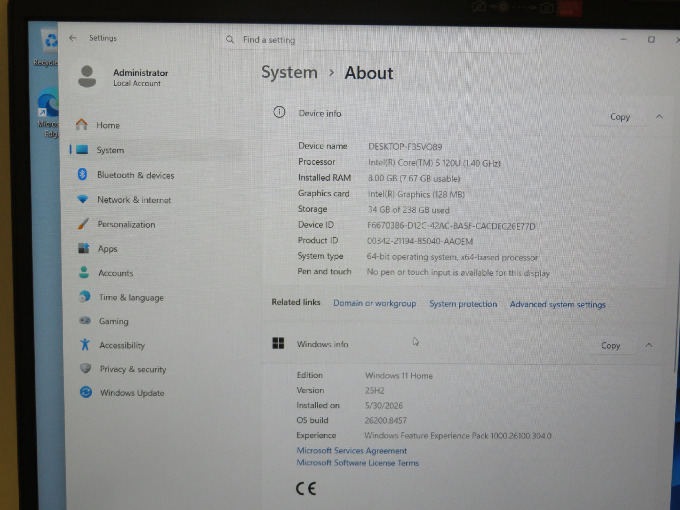Click the Gaming controller icon
The width and height of the screenshot is (680, 510).
(85, 321)
